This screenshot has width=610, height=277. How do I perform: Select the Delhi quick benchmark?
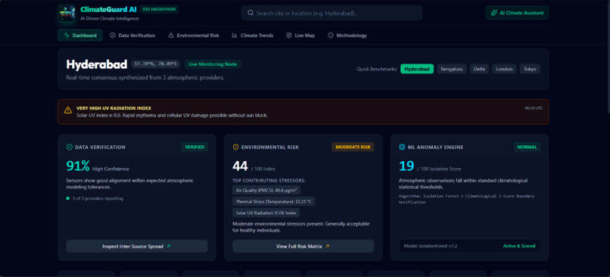pyautogui.click(x=479, y=69)
